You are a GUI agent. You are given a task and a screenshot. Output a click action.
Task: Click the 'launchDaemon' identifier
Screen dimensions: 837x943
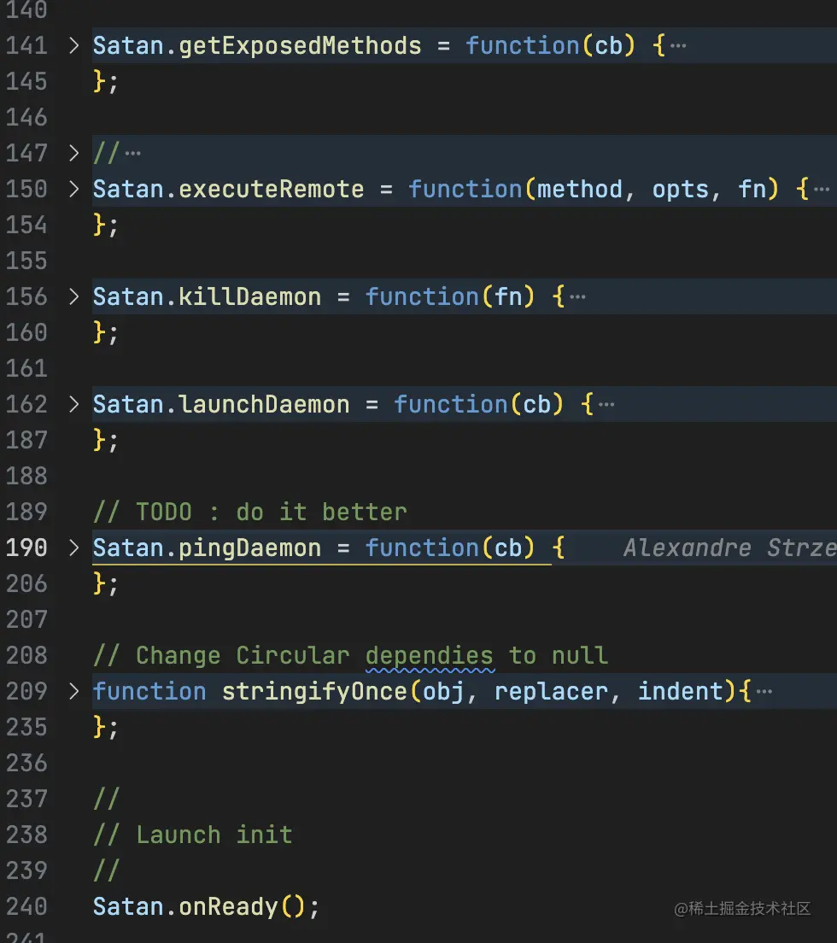[x=264, y=404]
